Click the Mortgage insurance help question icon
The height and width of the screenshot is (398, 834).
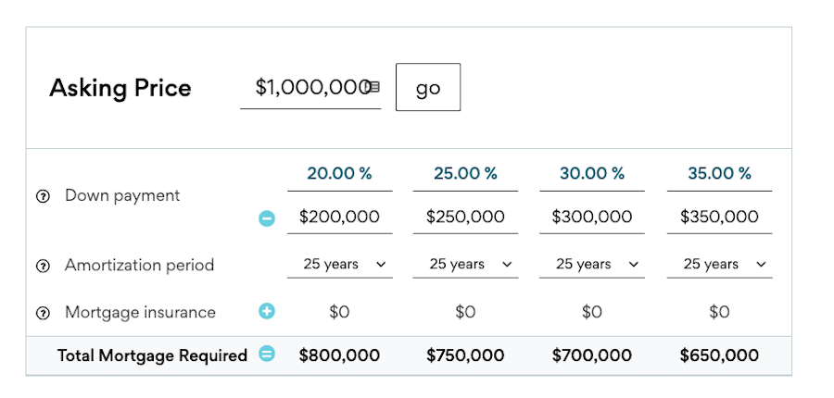click(x=43, y=314)
